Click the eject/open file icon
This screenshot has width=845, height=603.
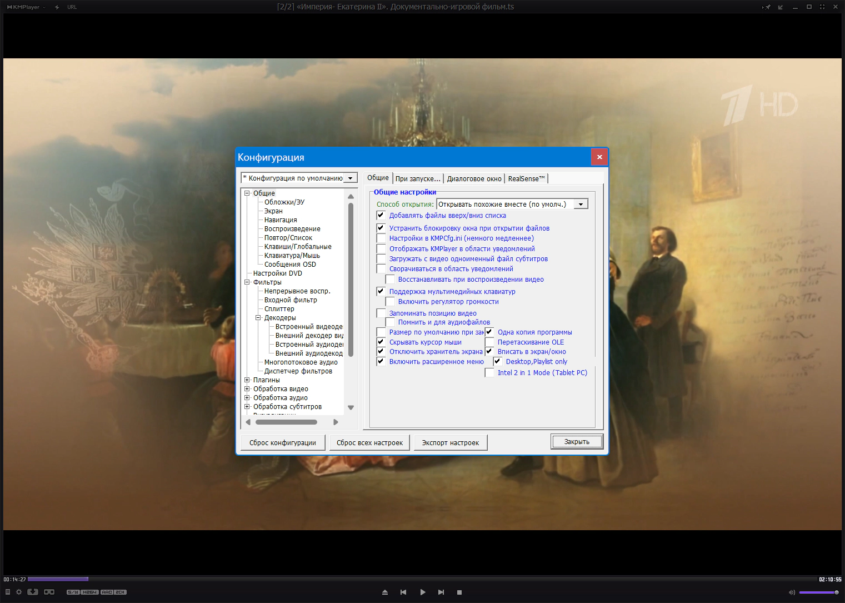coord(385,592)
